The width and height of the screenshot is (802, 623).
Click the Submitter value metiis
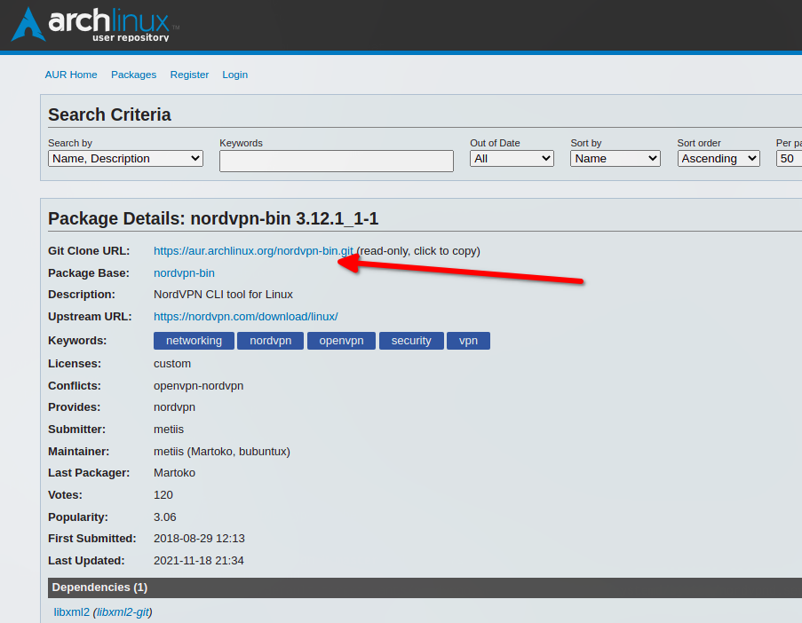(x=169, y=430)
